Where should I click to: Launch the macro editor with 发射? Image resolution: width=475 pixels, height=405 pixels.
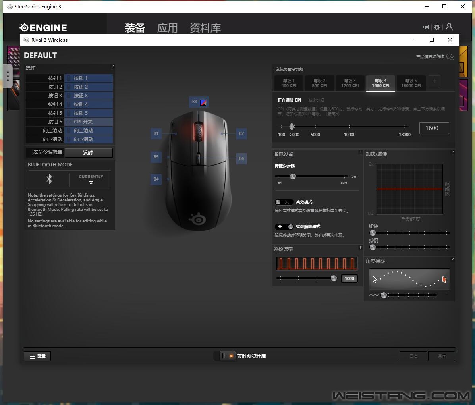click(89, 153)
